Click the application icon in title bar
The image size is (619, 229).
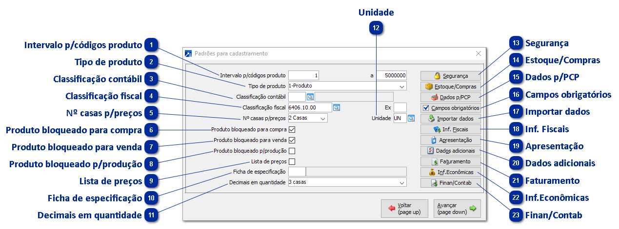tap(188, 53)
